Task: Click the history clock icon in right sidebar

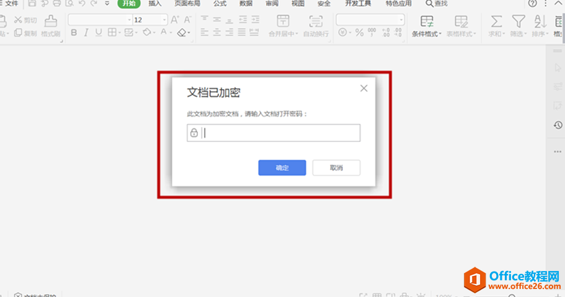Action: (x=558, y=125)
